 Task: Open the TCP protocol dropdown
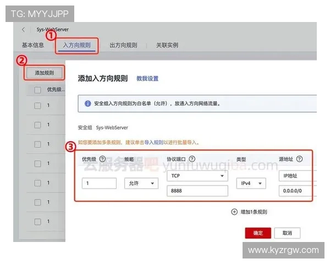pyautogui.click(x=197, y=176)
